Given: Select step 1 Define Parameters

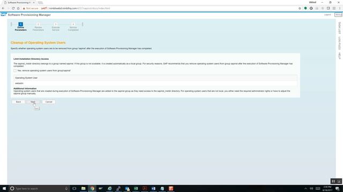Looking at the screenshot, I should coord(21,27).
